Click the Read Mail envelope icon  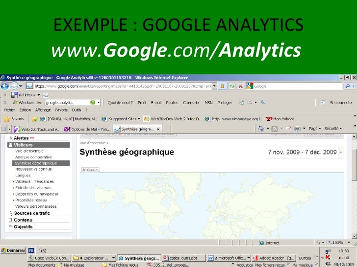pos(288,128)
